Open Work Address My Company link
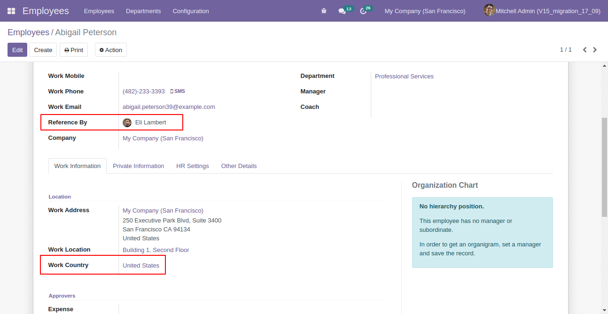 (163, 211)
